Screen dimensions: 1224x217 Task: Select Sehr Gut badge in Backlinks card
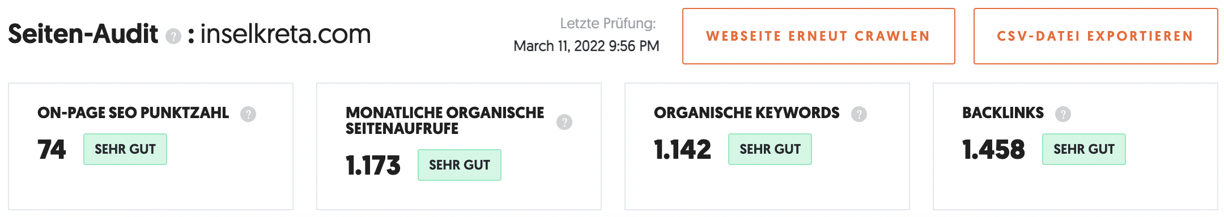click(1084, 149)
